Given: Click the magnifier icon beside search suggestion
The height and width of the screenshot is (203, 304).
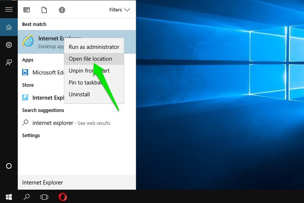Looking at the screenshot, I should [25, 123].
